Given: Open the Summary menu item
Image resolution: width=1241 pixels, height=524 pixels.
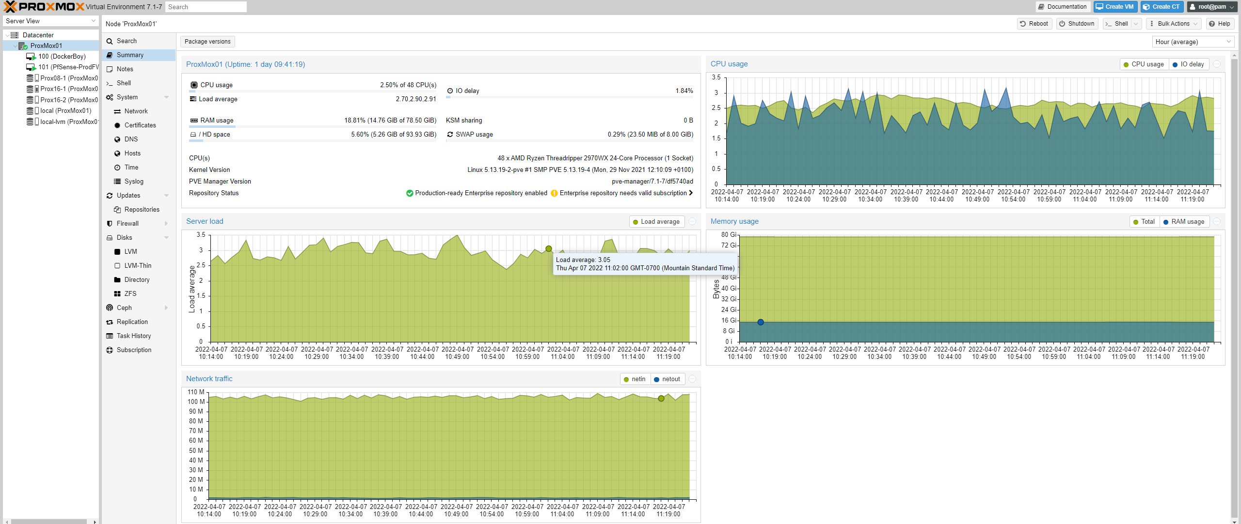Looking at the screenshot, I should (x=139, y=55).
